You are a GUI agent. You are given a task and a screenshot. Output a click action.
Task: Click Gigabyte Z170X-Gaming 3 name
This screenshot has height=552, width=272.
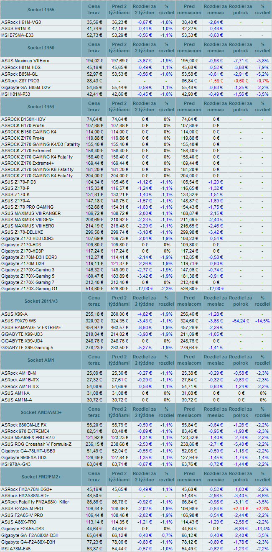tap(28, 270)
